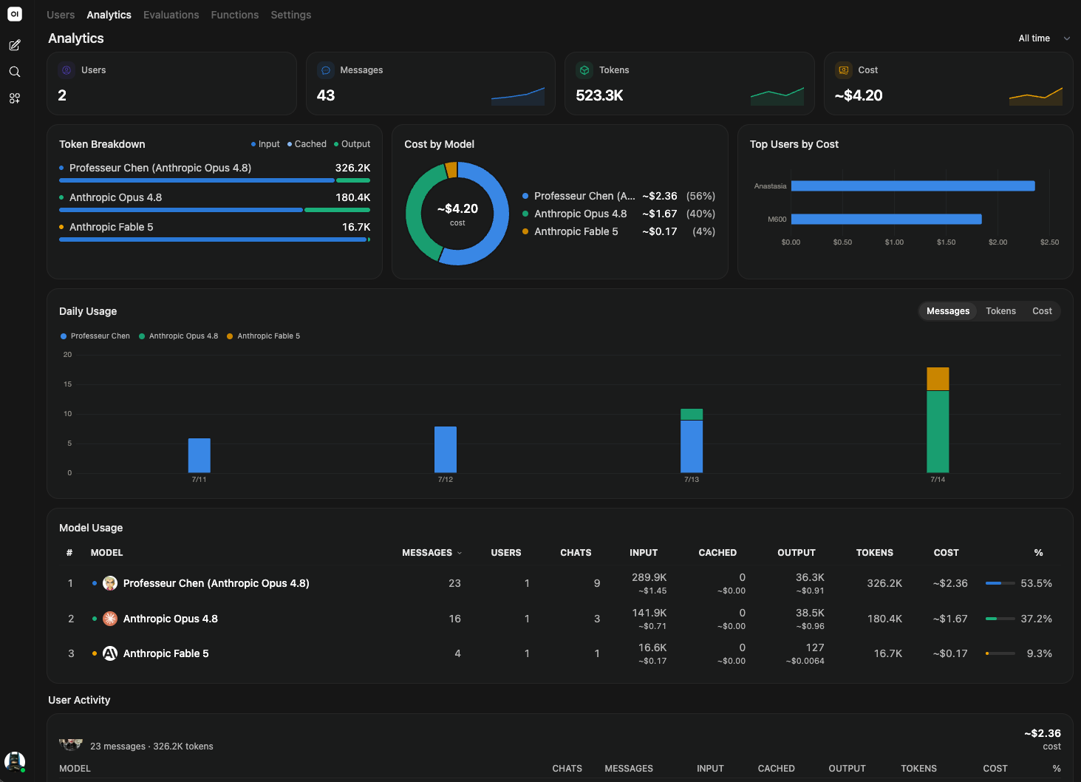
Task: Open the workspace apps icon in sidebar
Action: point(14,98)
